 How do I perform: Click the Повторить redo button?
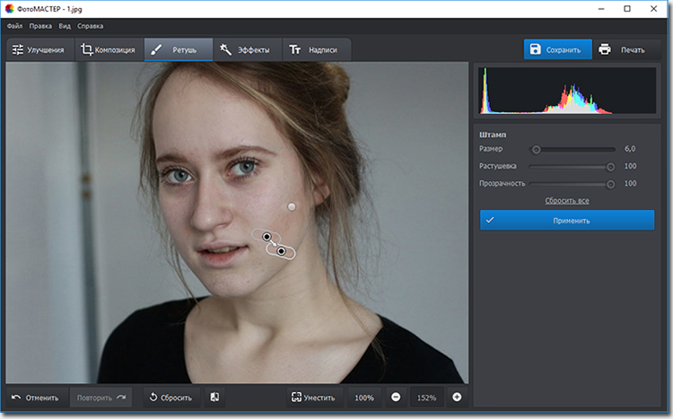pyautogui.click(x=101, y=397)
